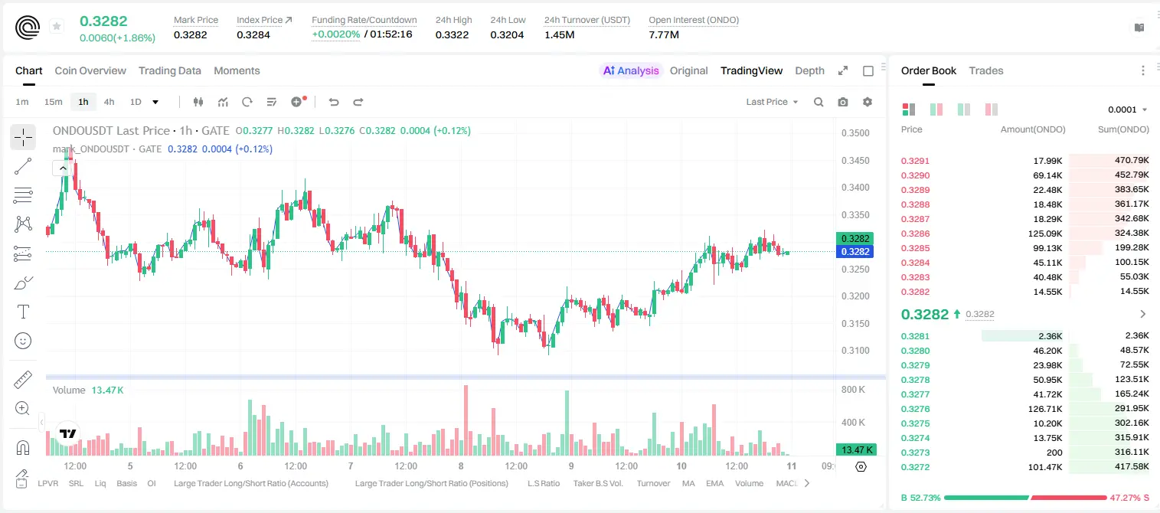Open chart settings gear icon
The image size is (1160, 513).
click(868, 102)
